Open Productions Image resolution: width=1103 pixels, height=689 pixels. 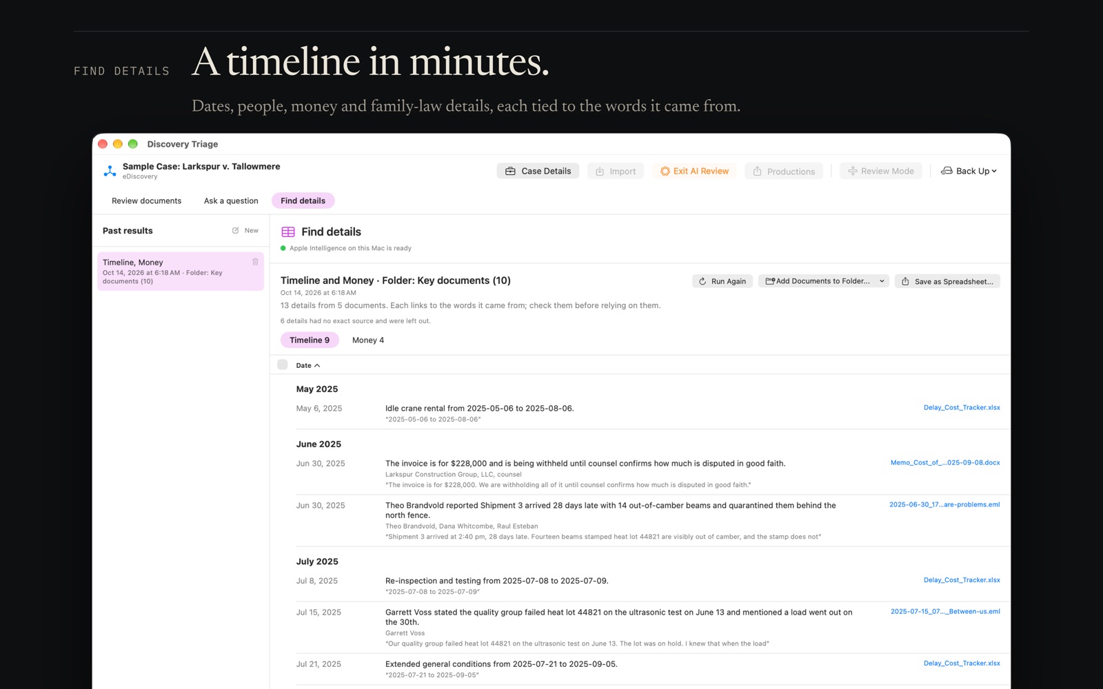pos(784,171)
